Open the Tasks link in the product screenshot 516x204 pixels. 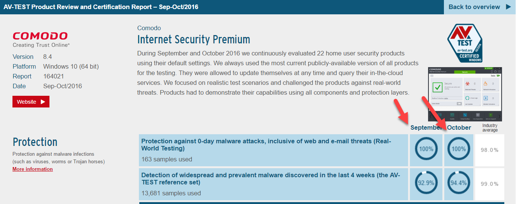pyautogui.click(x=493, y=75)
